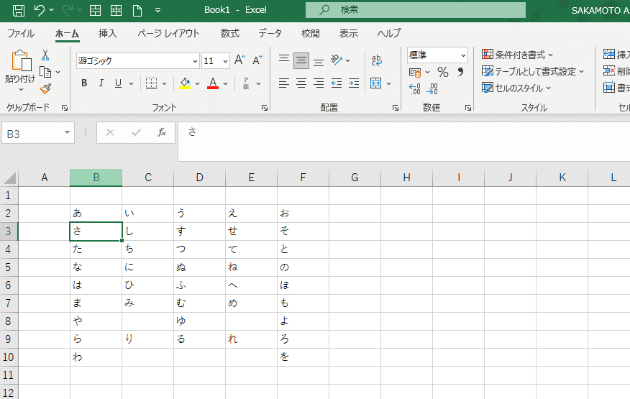Expand the quick access toolbar customize arrow
This screenshot has height=399, width=630.
tap(158, 10)
